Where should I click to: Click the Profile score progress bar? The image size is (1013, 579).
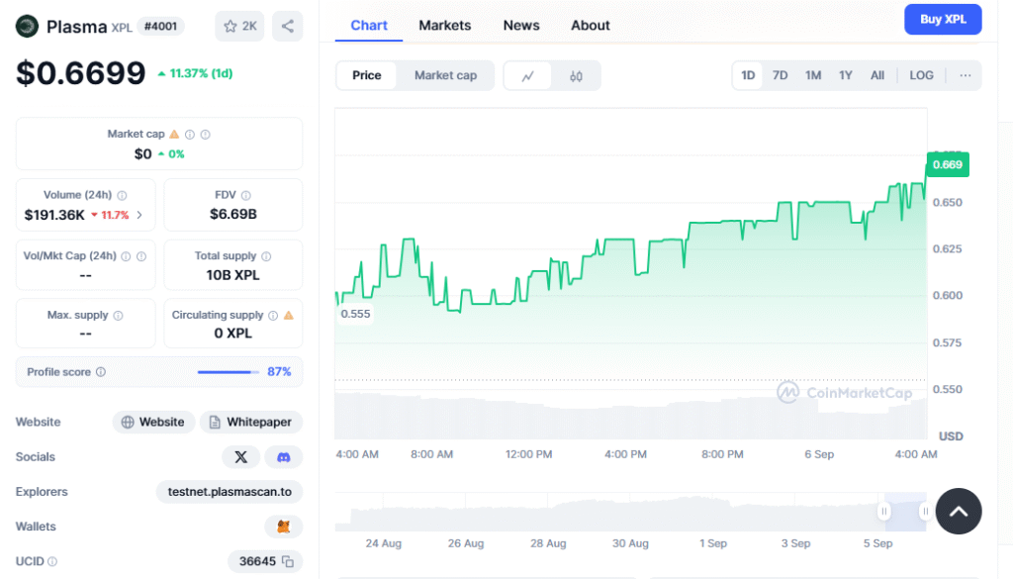pos(229,372)
